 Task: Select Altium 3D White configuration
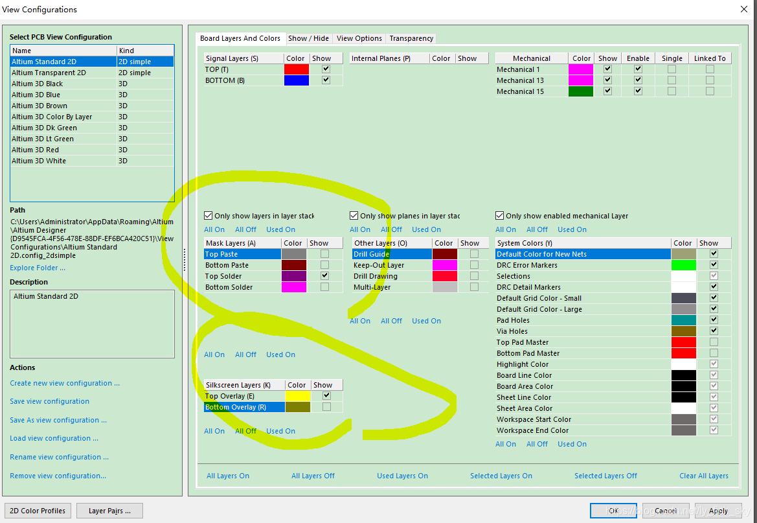(x=92, y=161)
